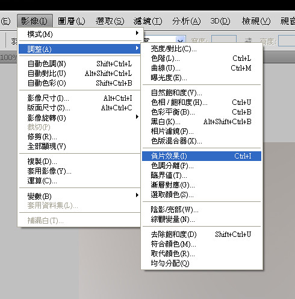Open the 檢視(V) menu
The image size is (295, 299).
pyautogui.click(x=256, y=21)
